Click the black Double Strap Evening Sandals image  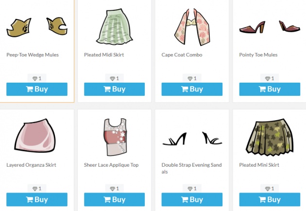192,139
